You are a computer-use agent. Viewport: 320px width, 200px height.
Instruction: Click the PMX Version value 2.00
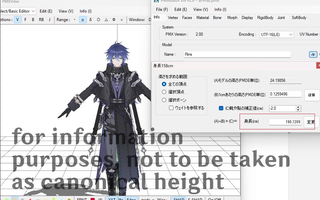point(199,34)
